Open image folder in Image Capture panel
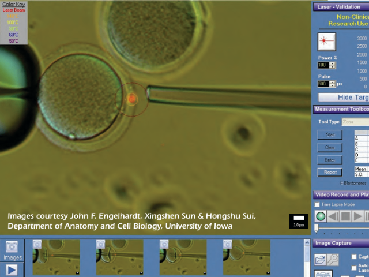369x277 pixels. point(321,260)
